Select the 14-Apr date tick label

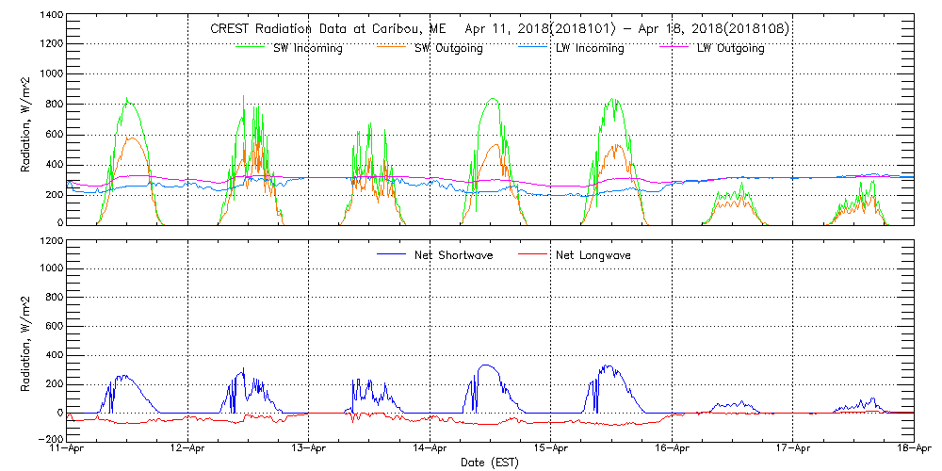(430, 449)
